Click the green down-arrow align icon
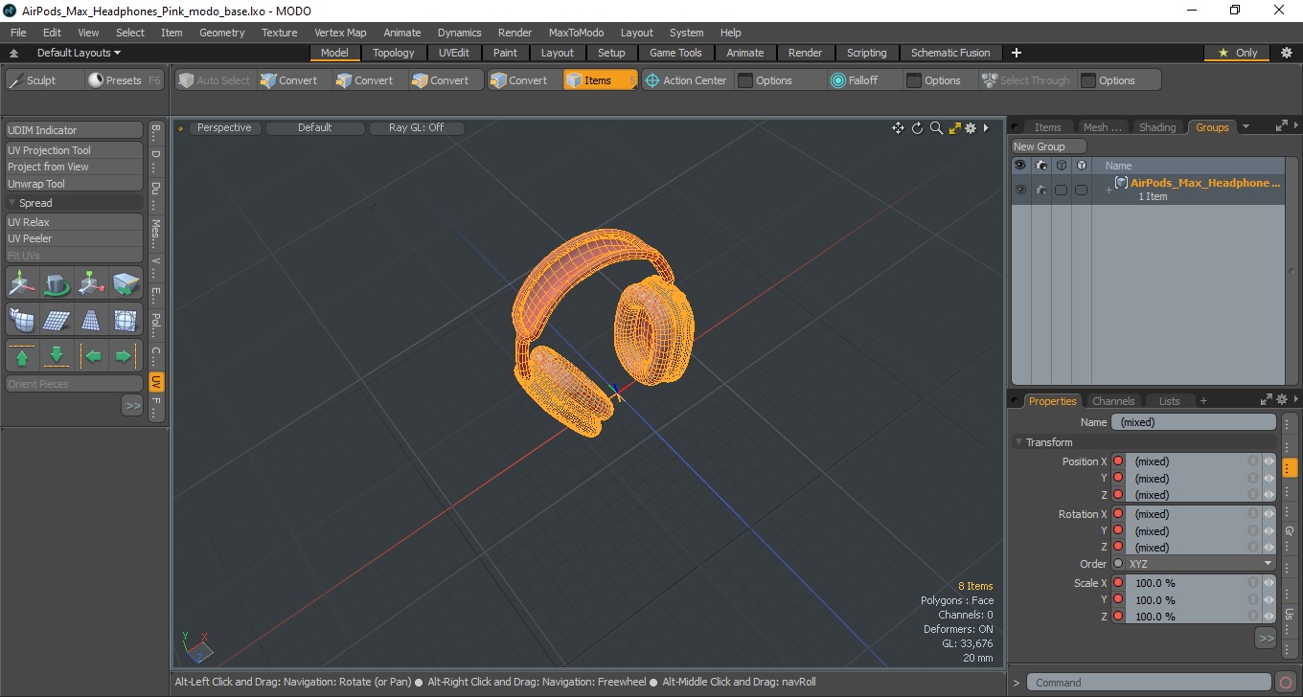Viewport: 1303px width, 697px height. (57, 356)
